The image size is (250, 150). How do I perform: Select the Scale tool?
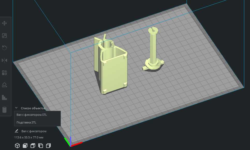click(x=4, y=36)
